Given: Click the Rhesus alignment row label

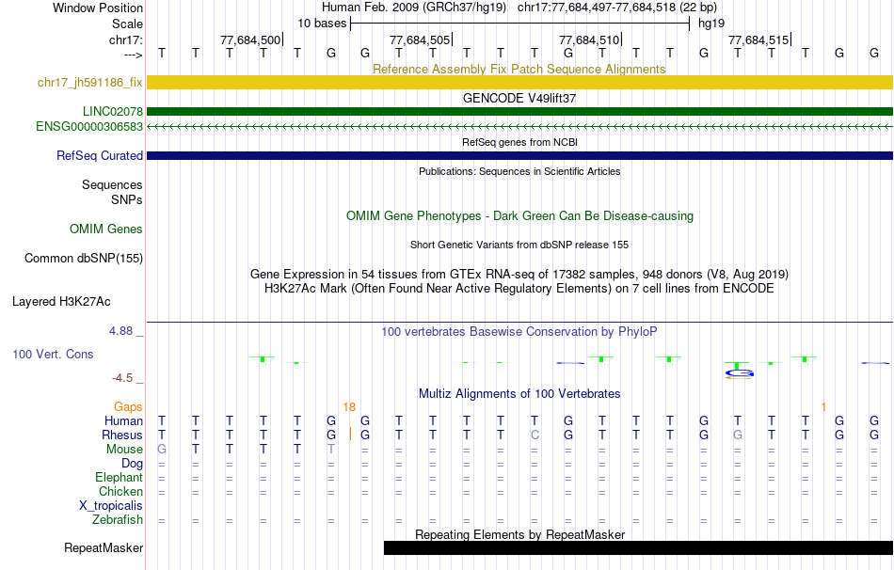Looking at the screenshot, I should point(122,435).
